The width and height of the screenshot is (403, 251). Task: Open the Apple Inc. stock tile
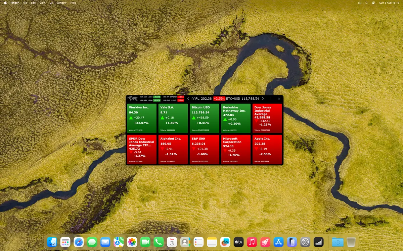pos(267,150)
